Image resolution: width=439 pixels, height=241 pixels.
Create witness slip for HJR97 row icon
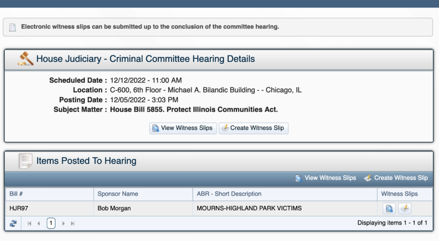coord(405,209)
